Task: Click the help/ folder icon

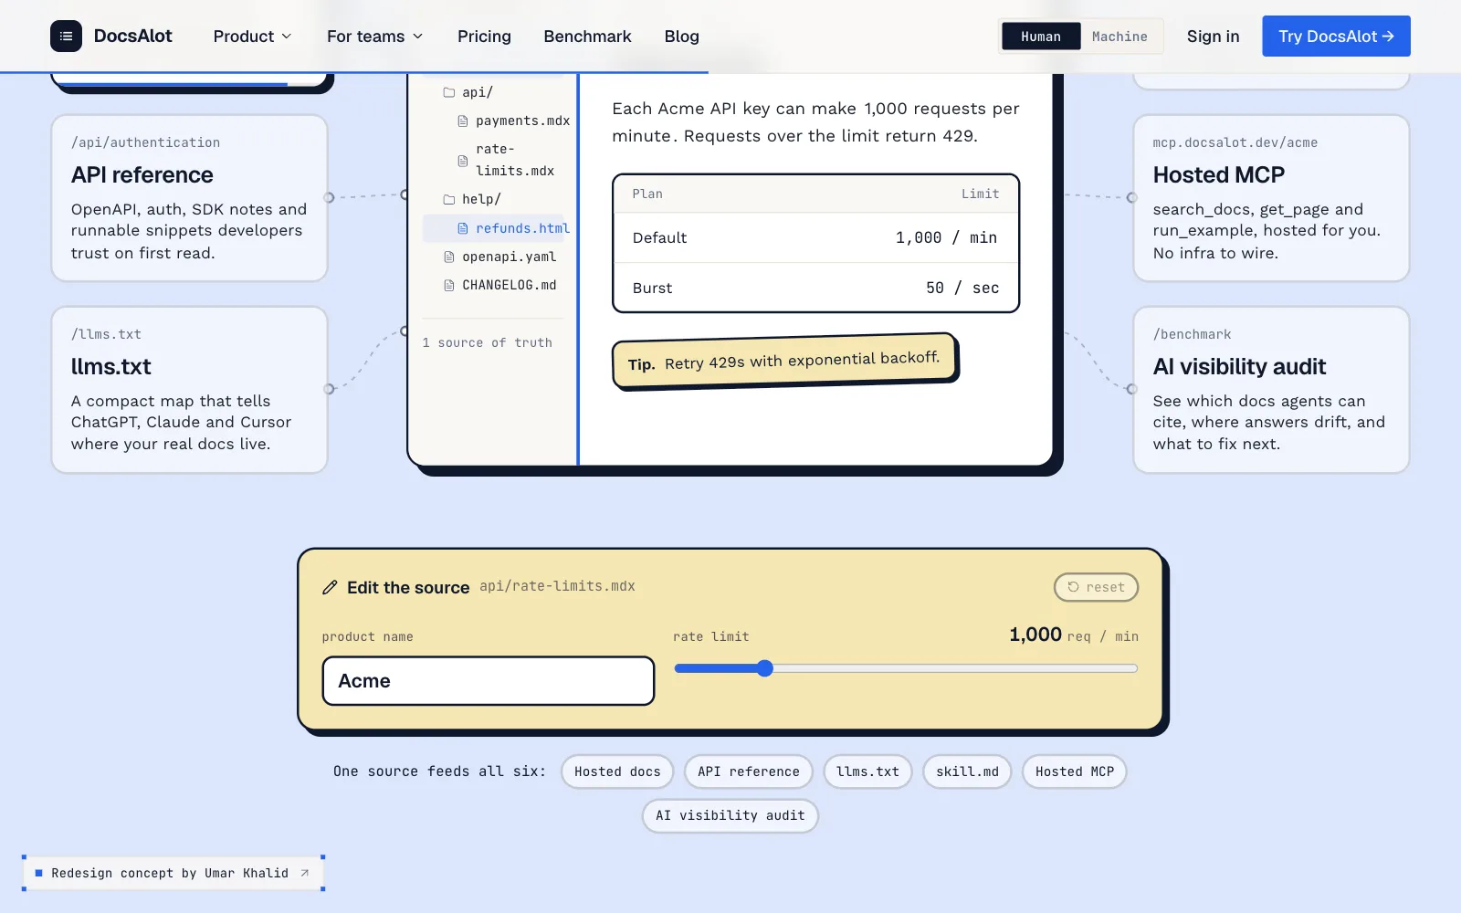Action: pos(448,199)
